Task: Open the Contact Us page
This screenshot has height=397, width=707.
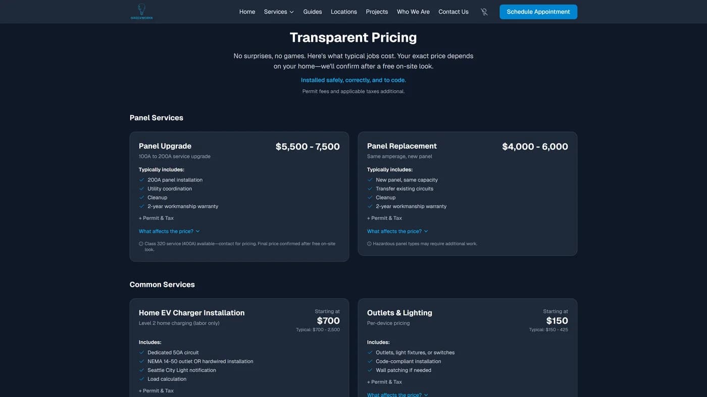Action: (x=453, y=12)
